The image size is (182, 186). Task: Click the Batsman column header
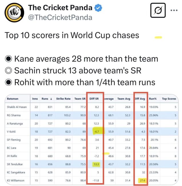point(13,99)
